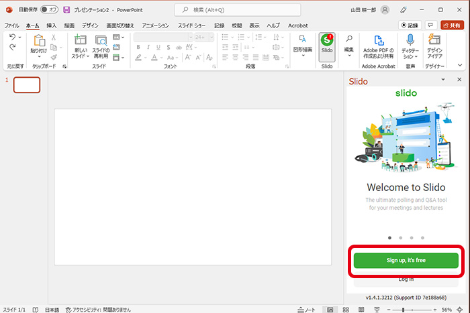Switch to Reading view
The image size is (470, 313).
[361, 310]
